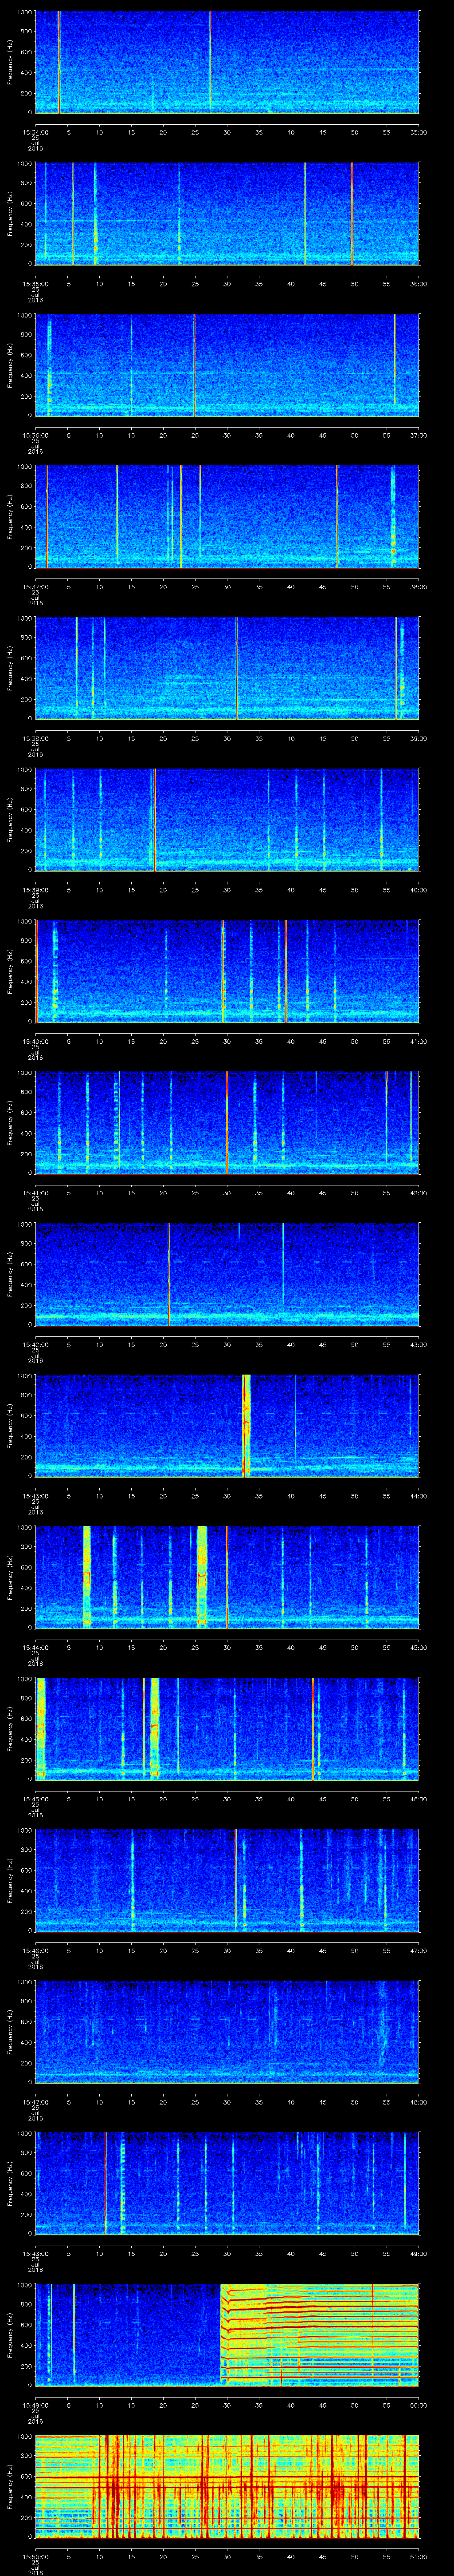Click the 35:00 end label of first panel
The image size is (454, 2576).
pos(418,132)
